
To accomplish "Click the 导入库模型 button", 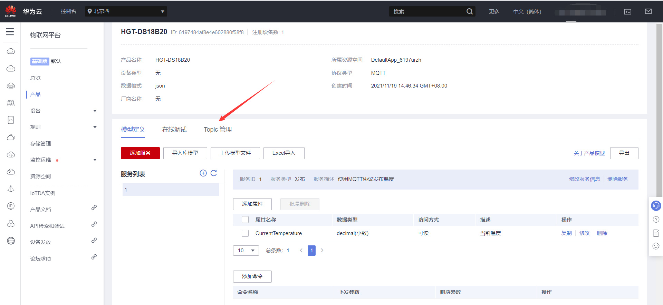I will pyautogui.click(x=185, y=153).
